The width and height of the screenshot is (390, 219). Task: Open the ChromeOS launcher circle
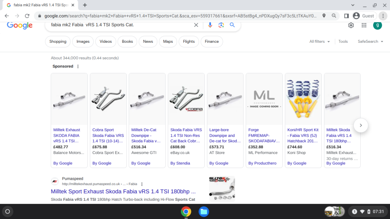[x=7, y=212]
